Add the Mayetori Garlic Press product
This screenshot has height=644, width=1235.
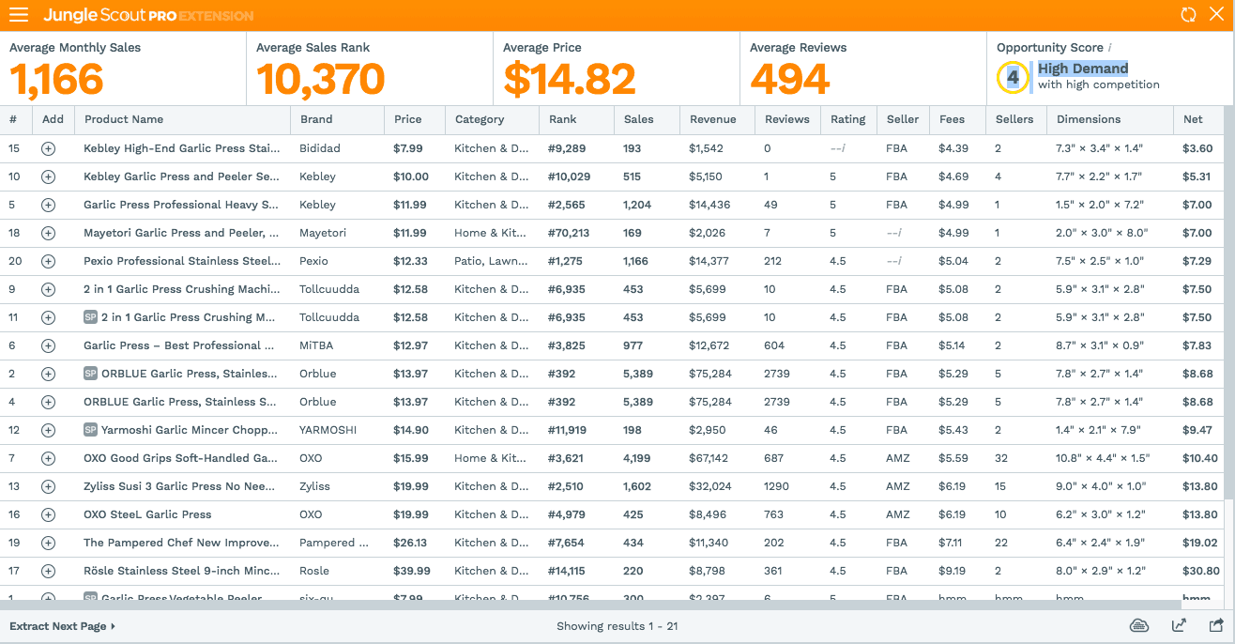pyautogui.click(x=48, y=233)
